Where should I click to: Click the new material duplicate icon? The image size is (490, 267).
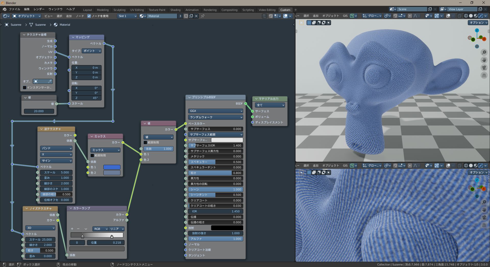point(191,16)
